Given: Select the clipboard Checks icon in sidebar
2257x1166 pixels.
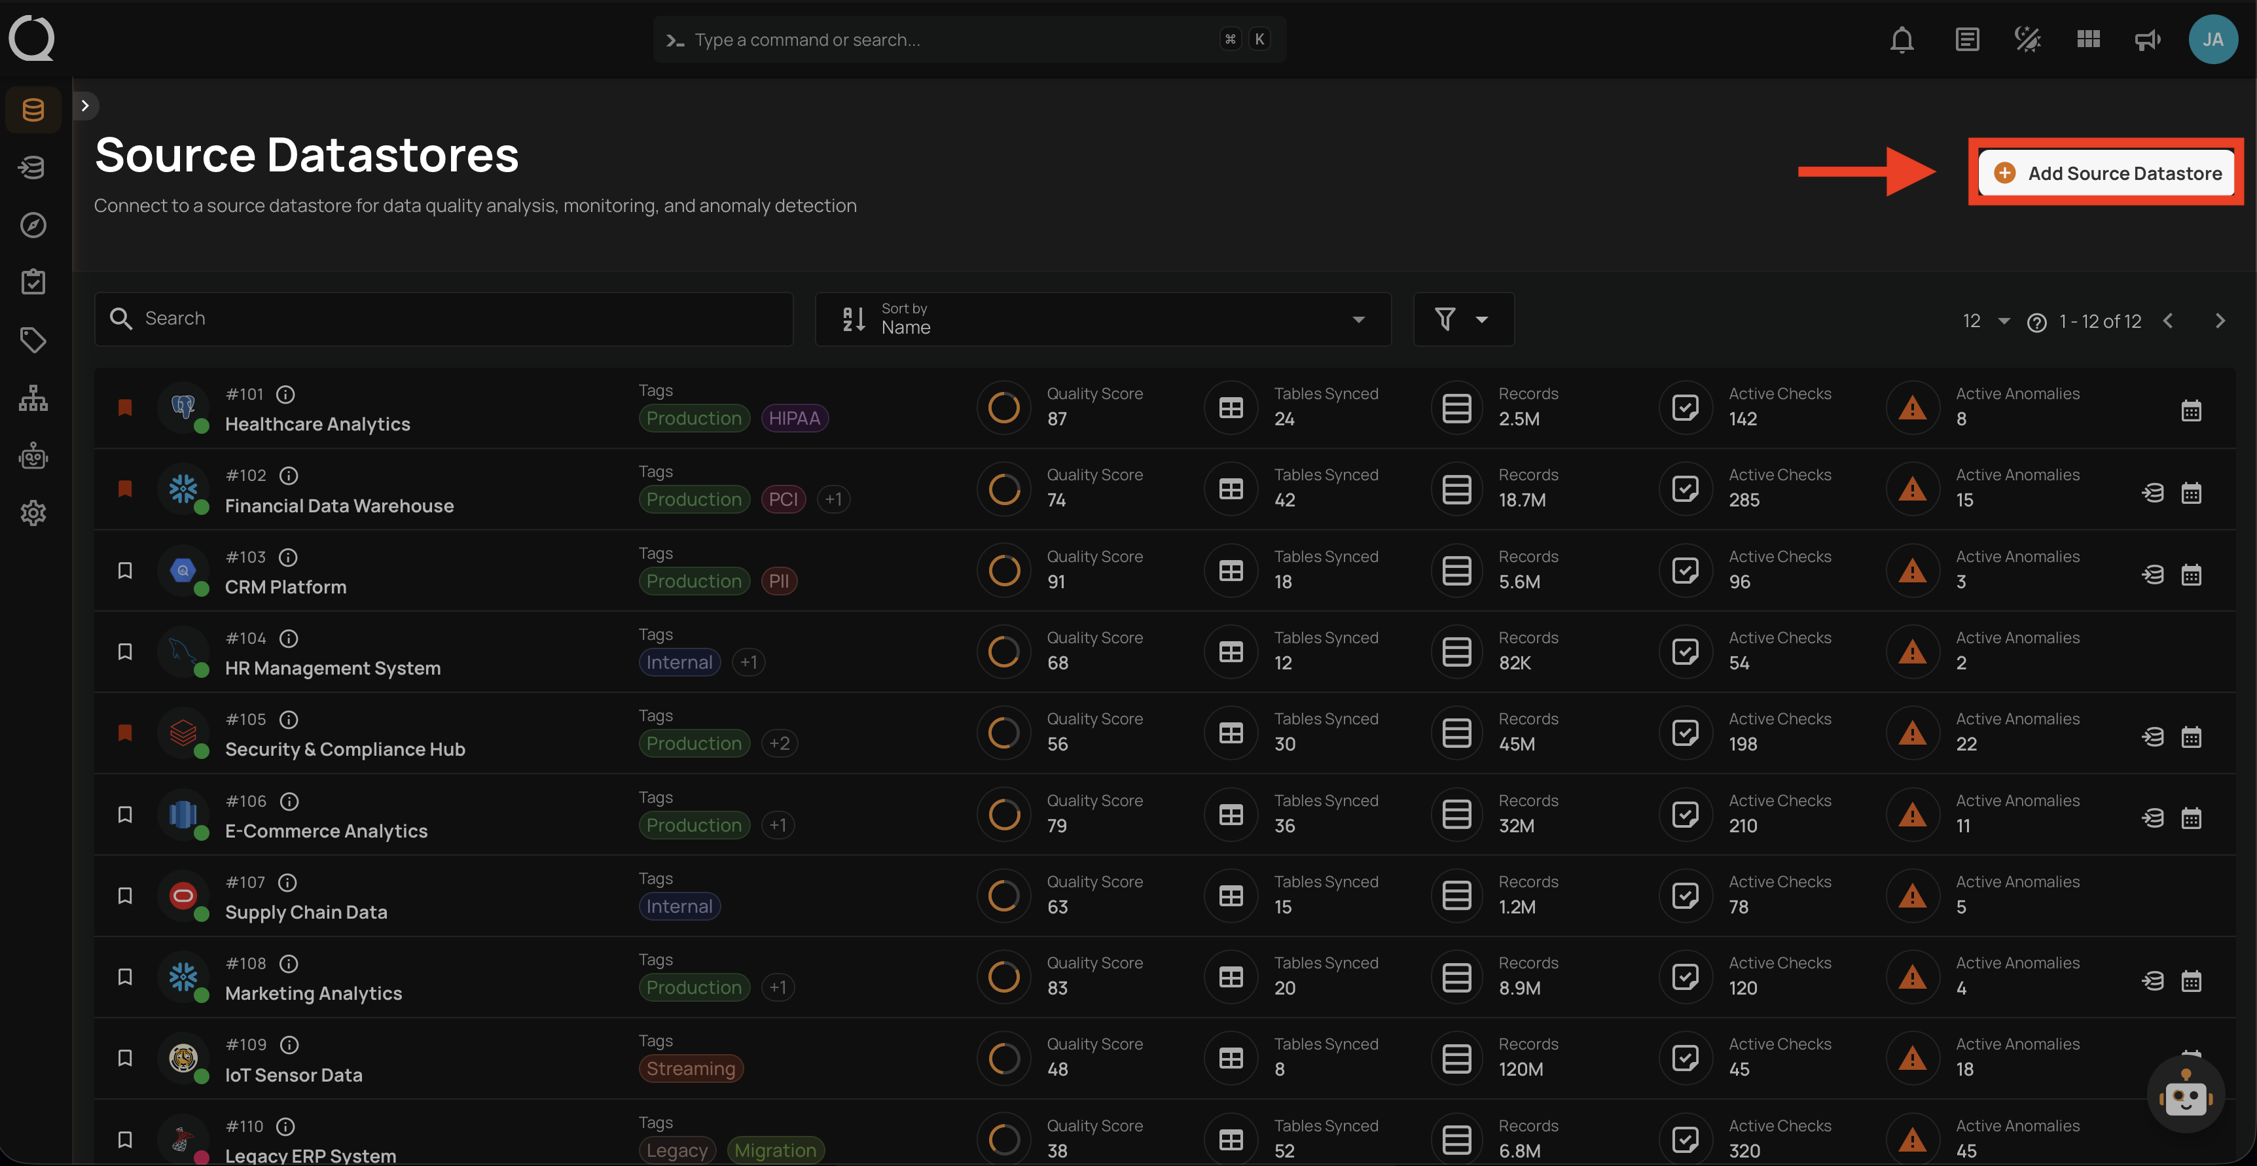Looking at the screenshot, I should click(33, 281).
